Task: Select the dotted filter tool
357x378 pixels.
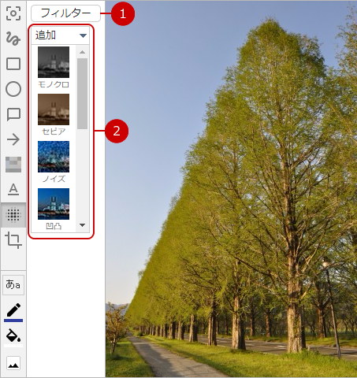Action: click(x=13, y=215)
